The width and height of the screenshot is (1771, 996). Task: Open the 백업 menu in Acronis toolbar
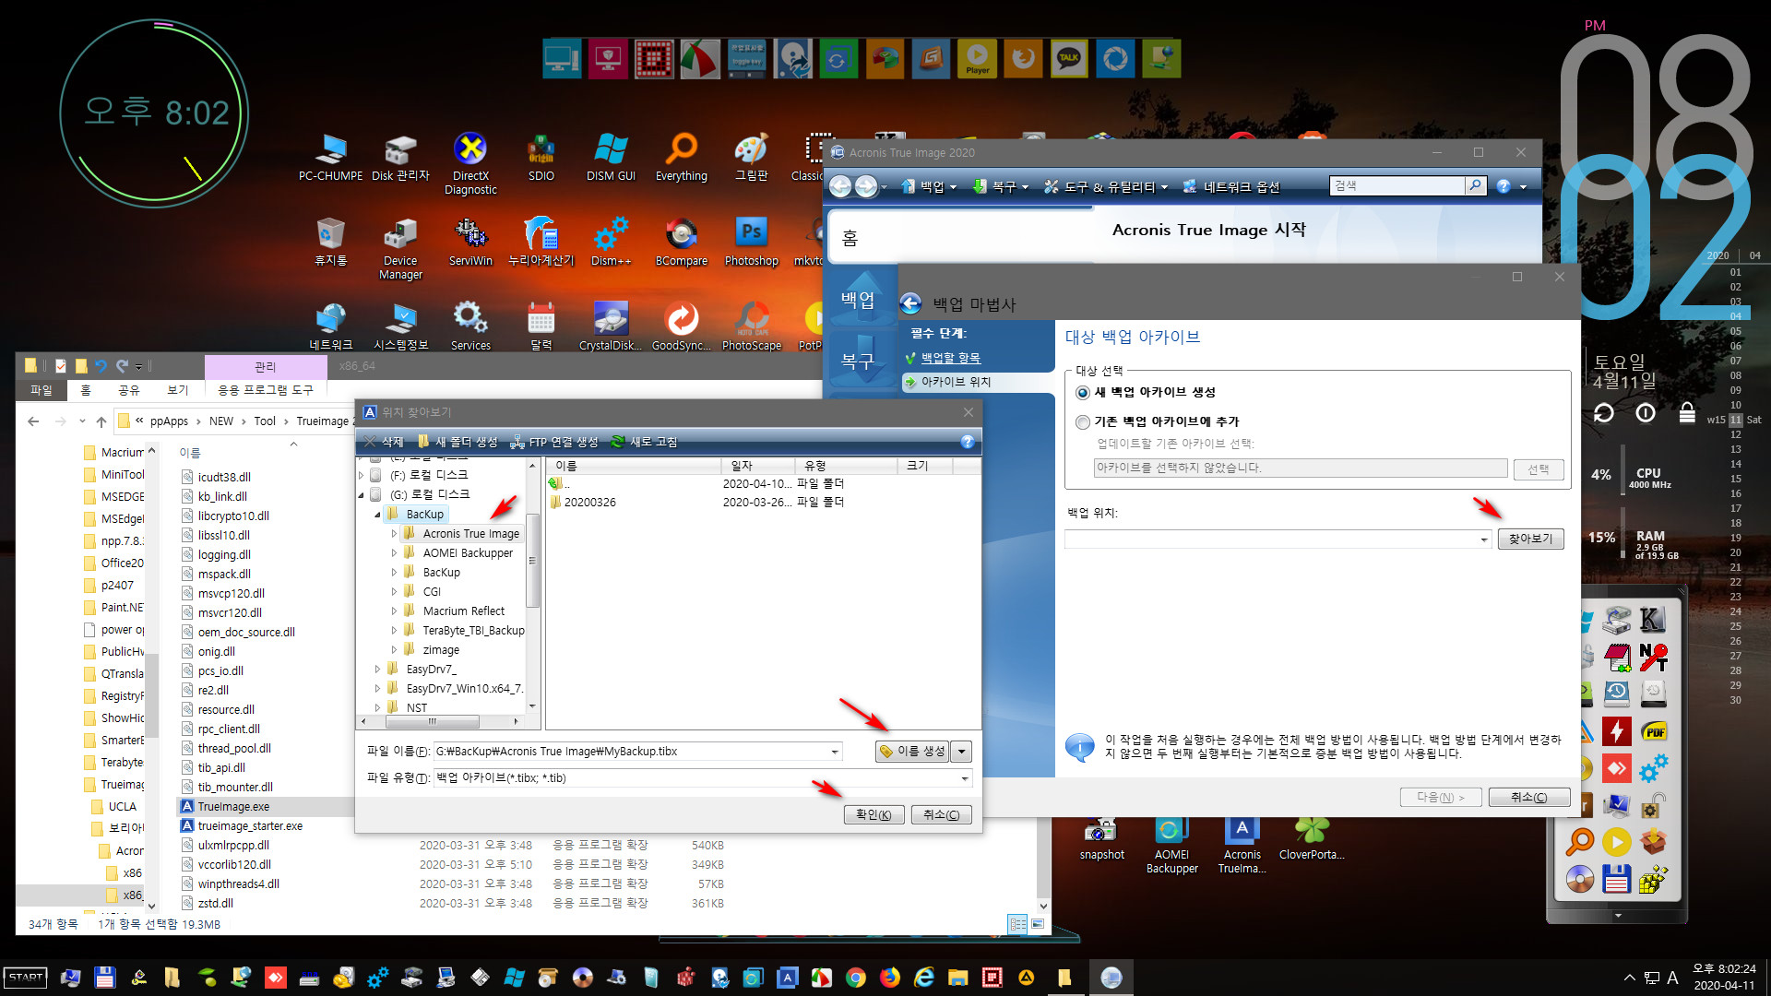pos(930,186)
